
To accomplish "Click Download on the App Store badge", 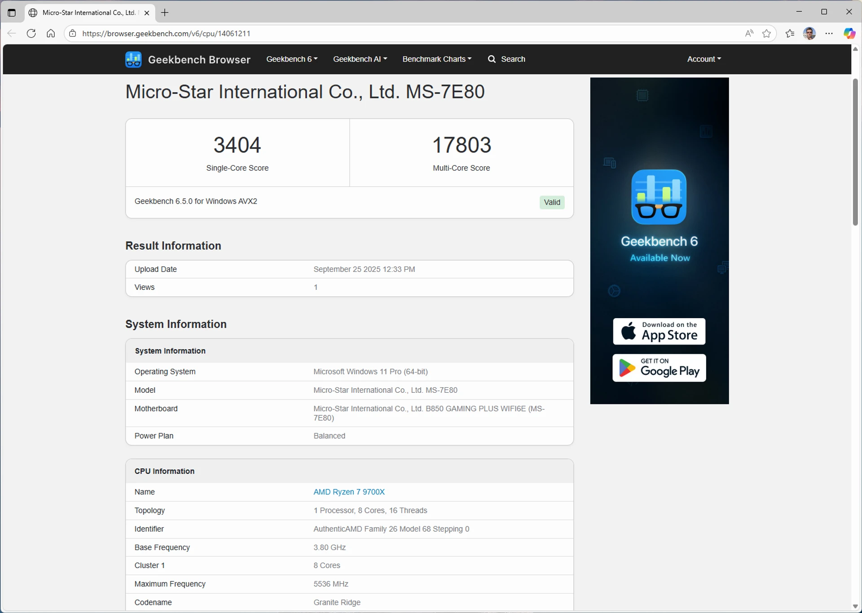I will coord(659,331).
